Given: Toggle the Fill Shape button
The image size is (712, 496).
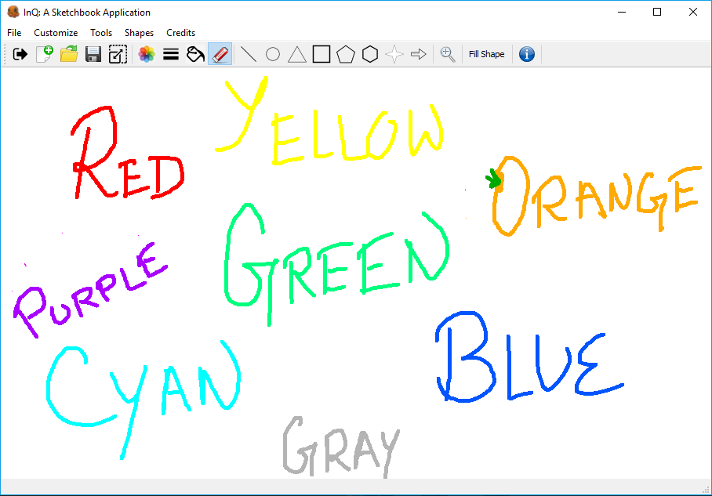Looking at the screenshot, I should click(487, 54).
